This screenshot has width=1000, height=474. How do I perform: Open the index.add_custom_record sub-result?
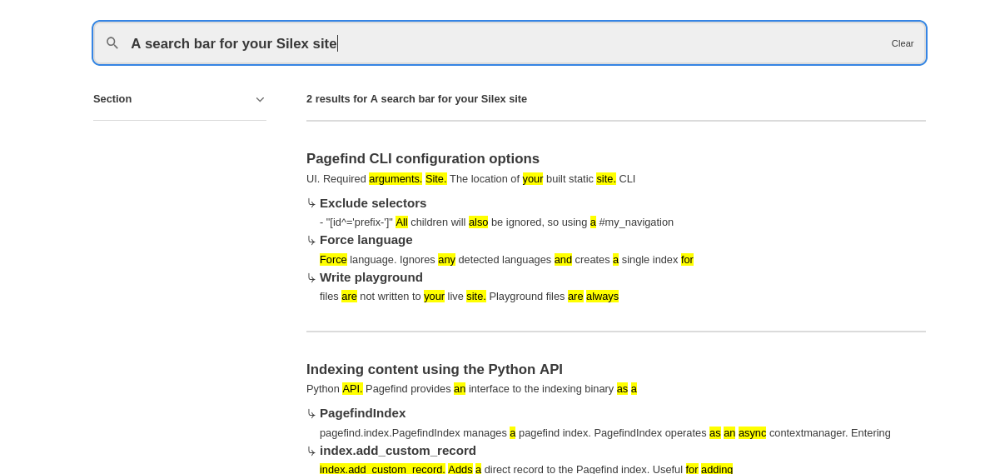(x=398, y=451)
